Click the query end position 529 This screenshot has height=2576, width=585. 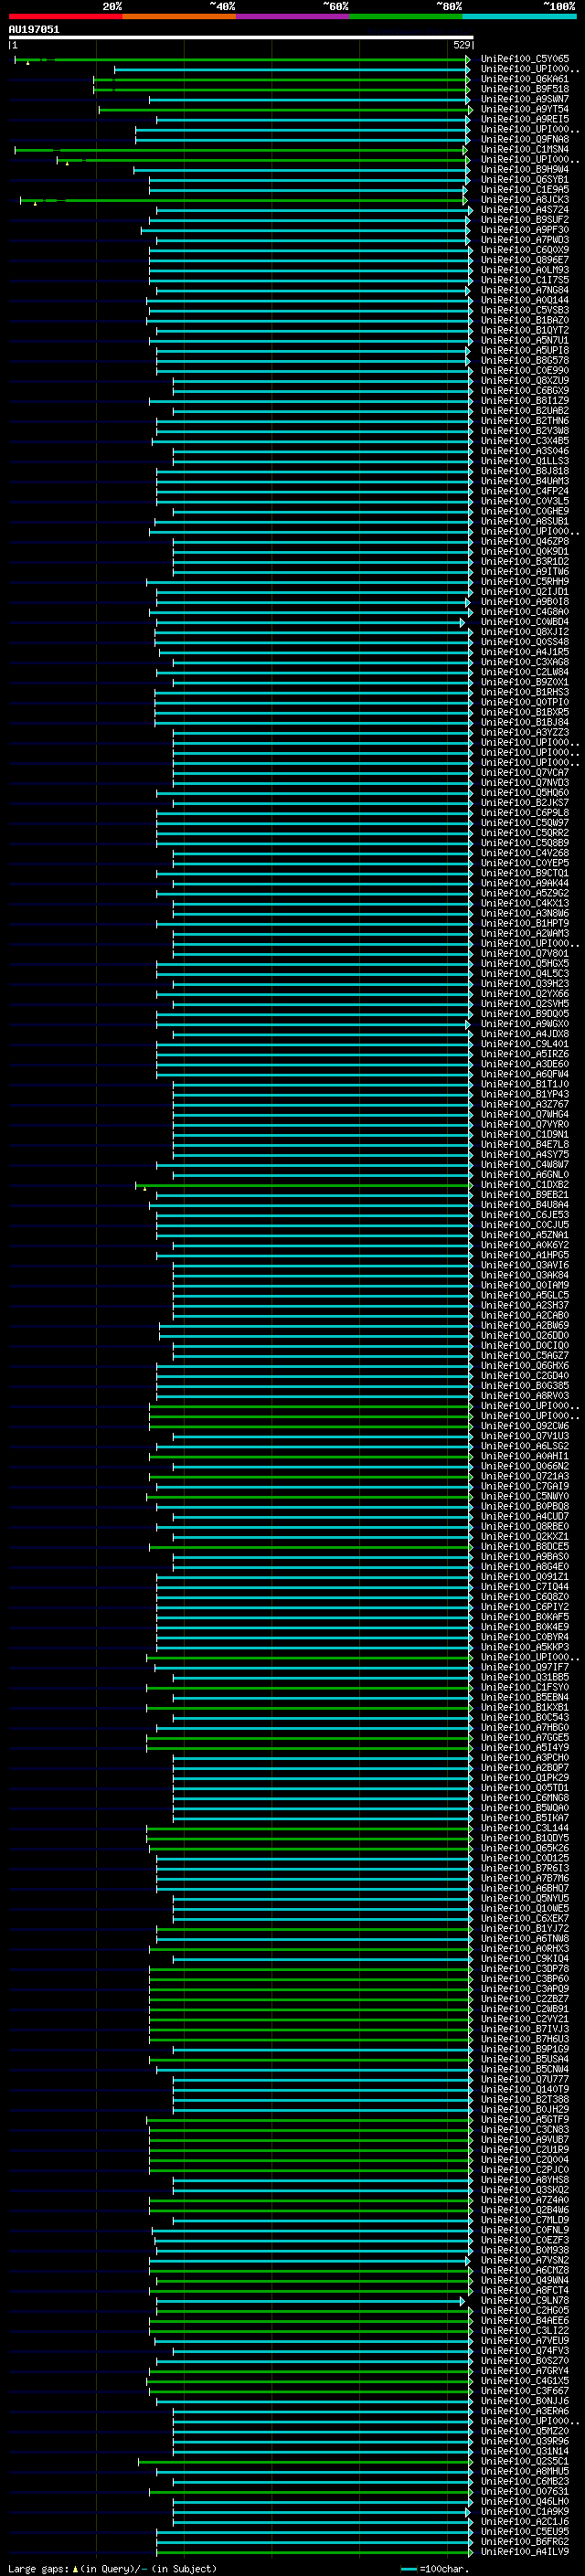[461, 45]
